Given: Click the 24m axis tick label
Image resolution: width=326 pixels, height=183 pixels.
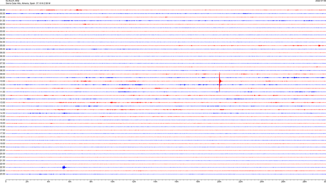Looking at the screenshot, I should 262,182.
